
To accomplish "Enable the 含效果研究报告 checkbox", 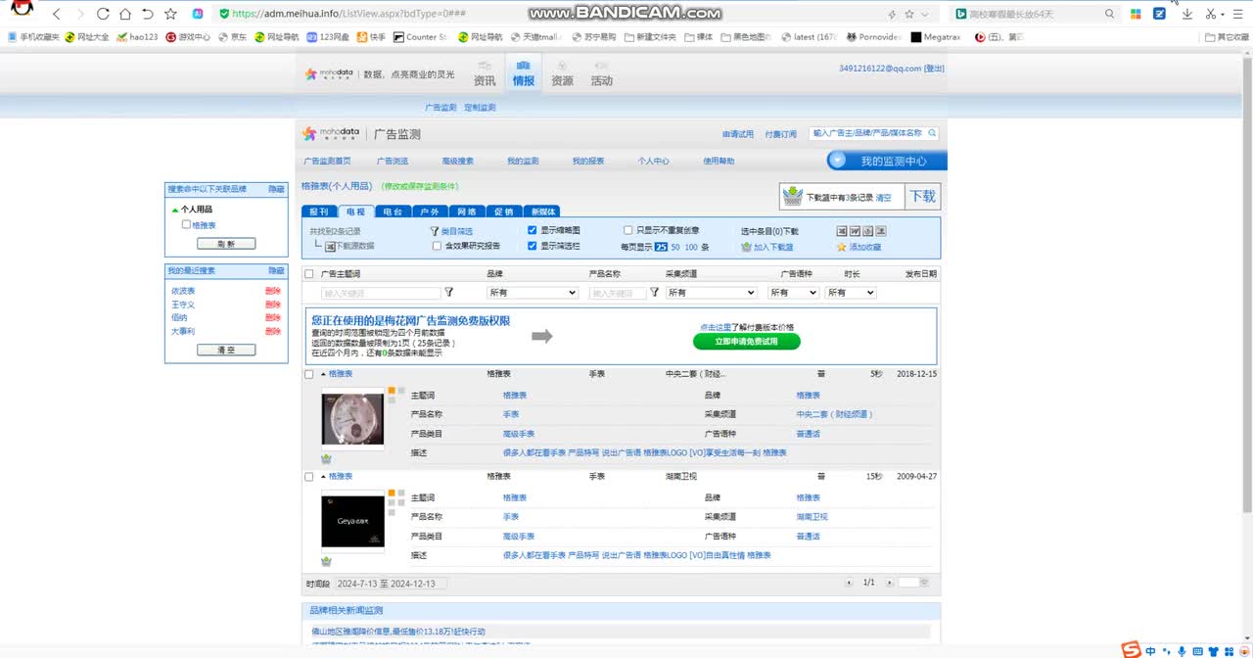I will [437, 246].
